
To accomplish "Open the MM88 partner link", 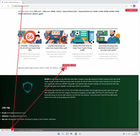I will coord(111,11).
